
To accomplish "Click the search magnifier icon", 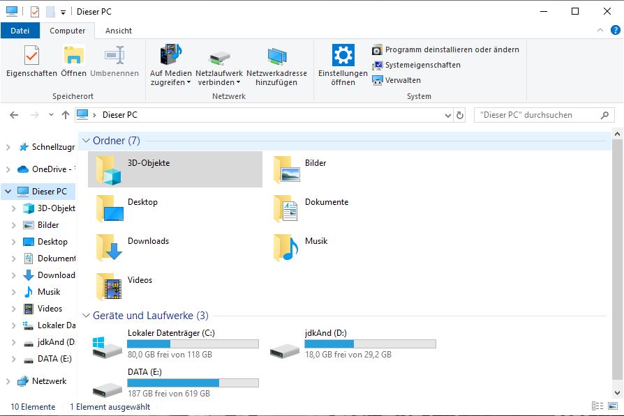I will [x=604, y=115].
